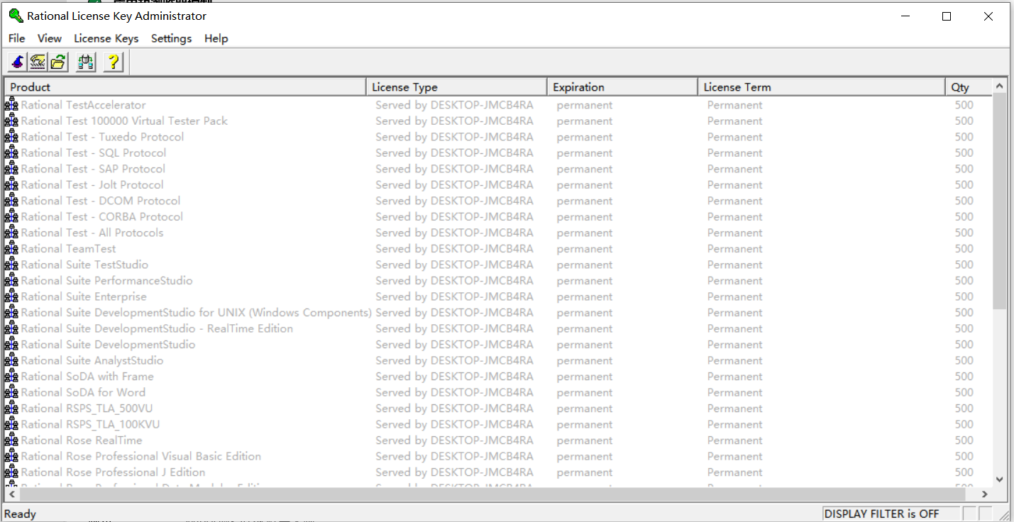Image resolution: width=1014 pixels, height=522 pixels.
Task: Maximize the License Key Administrator window
Action: point(946,16)
